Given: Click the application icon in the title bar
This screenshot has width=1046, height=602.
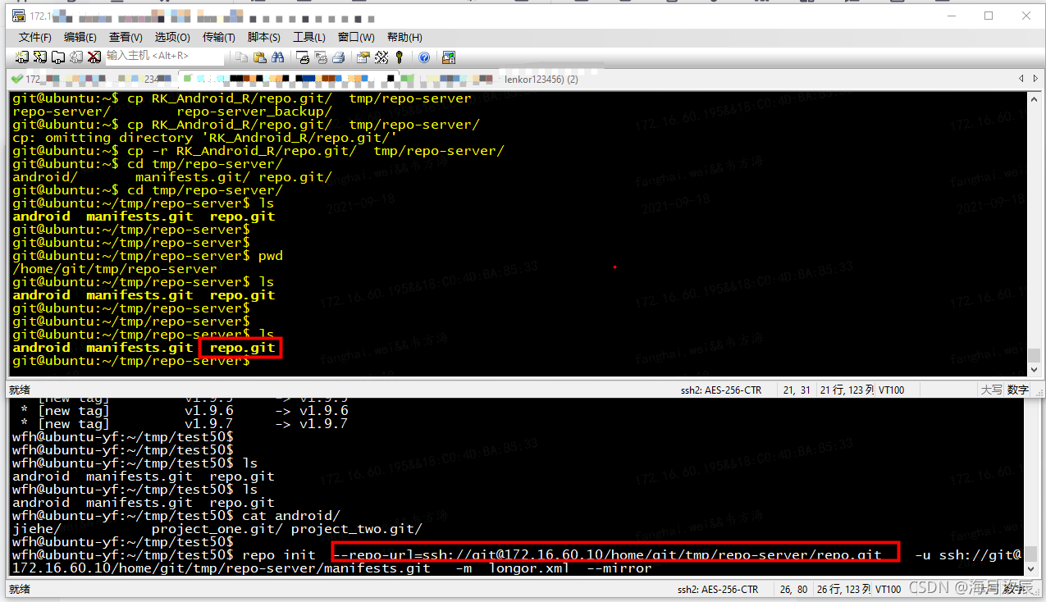Looking at the screenshot, I should 18,16.
